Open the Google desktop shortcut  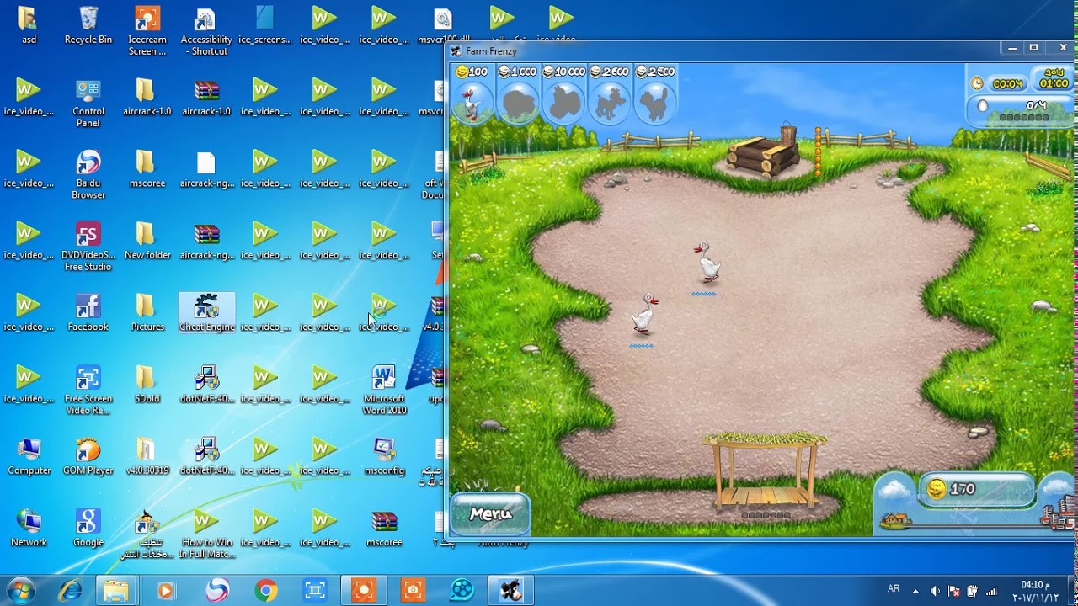tap(88, 529)
